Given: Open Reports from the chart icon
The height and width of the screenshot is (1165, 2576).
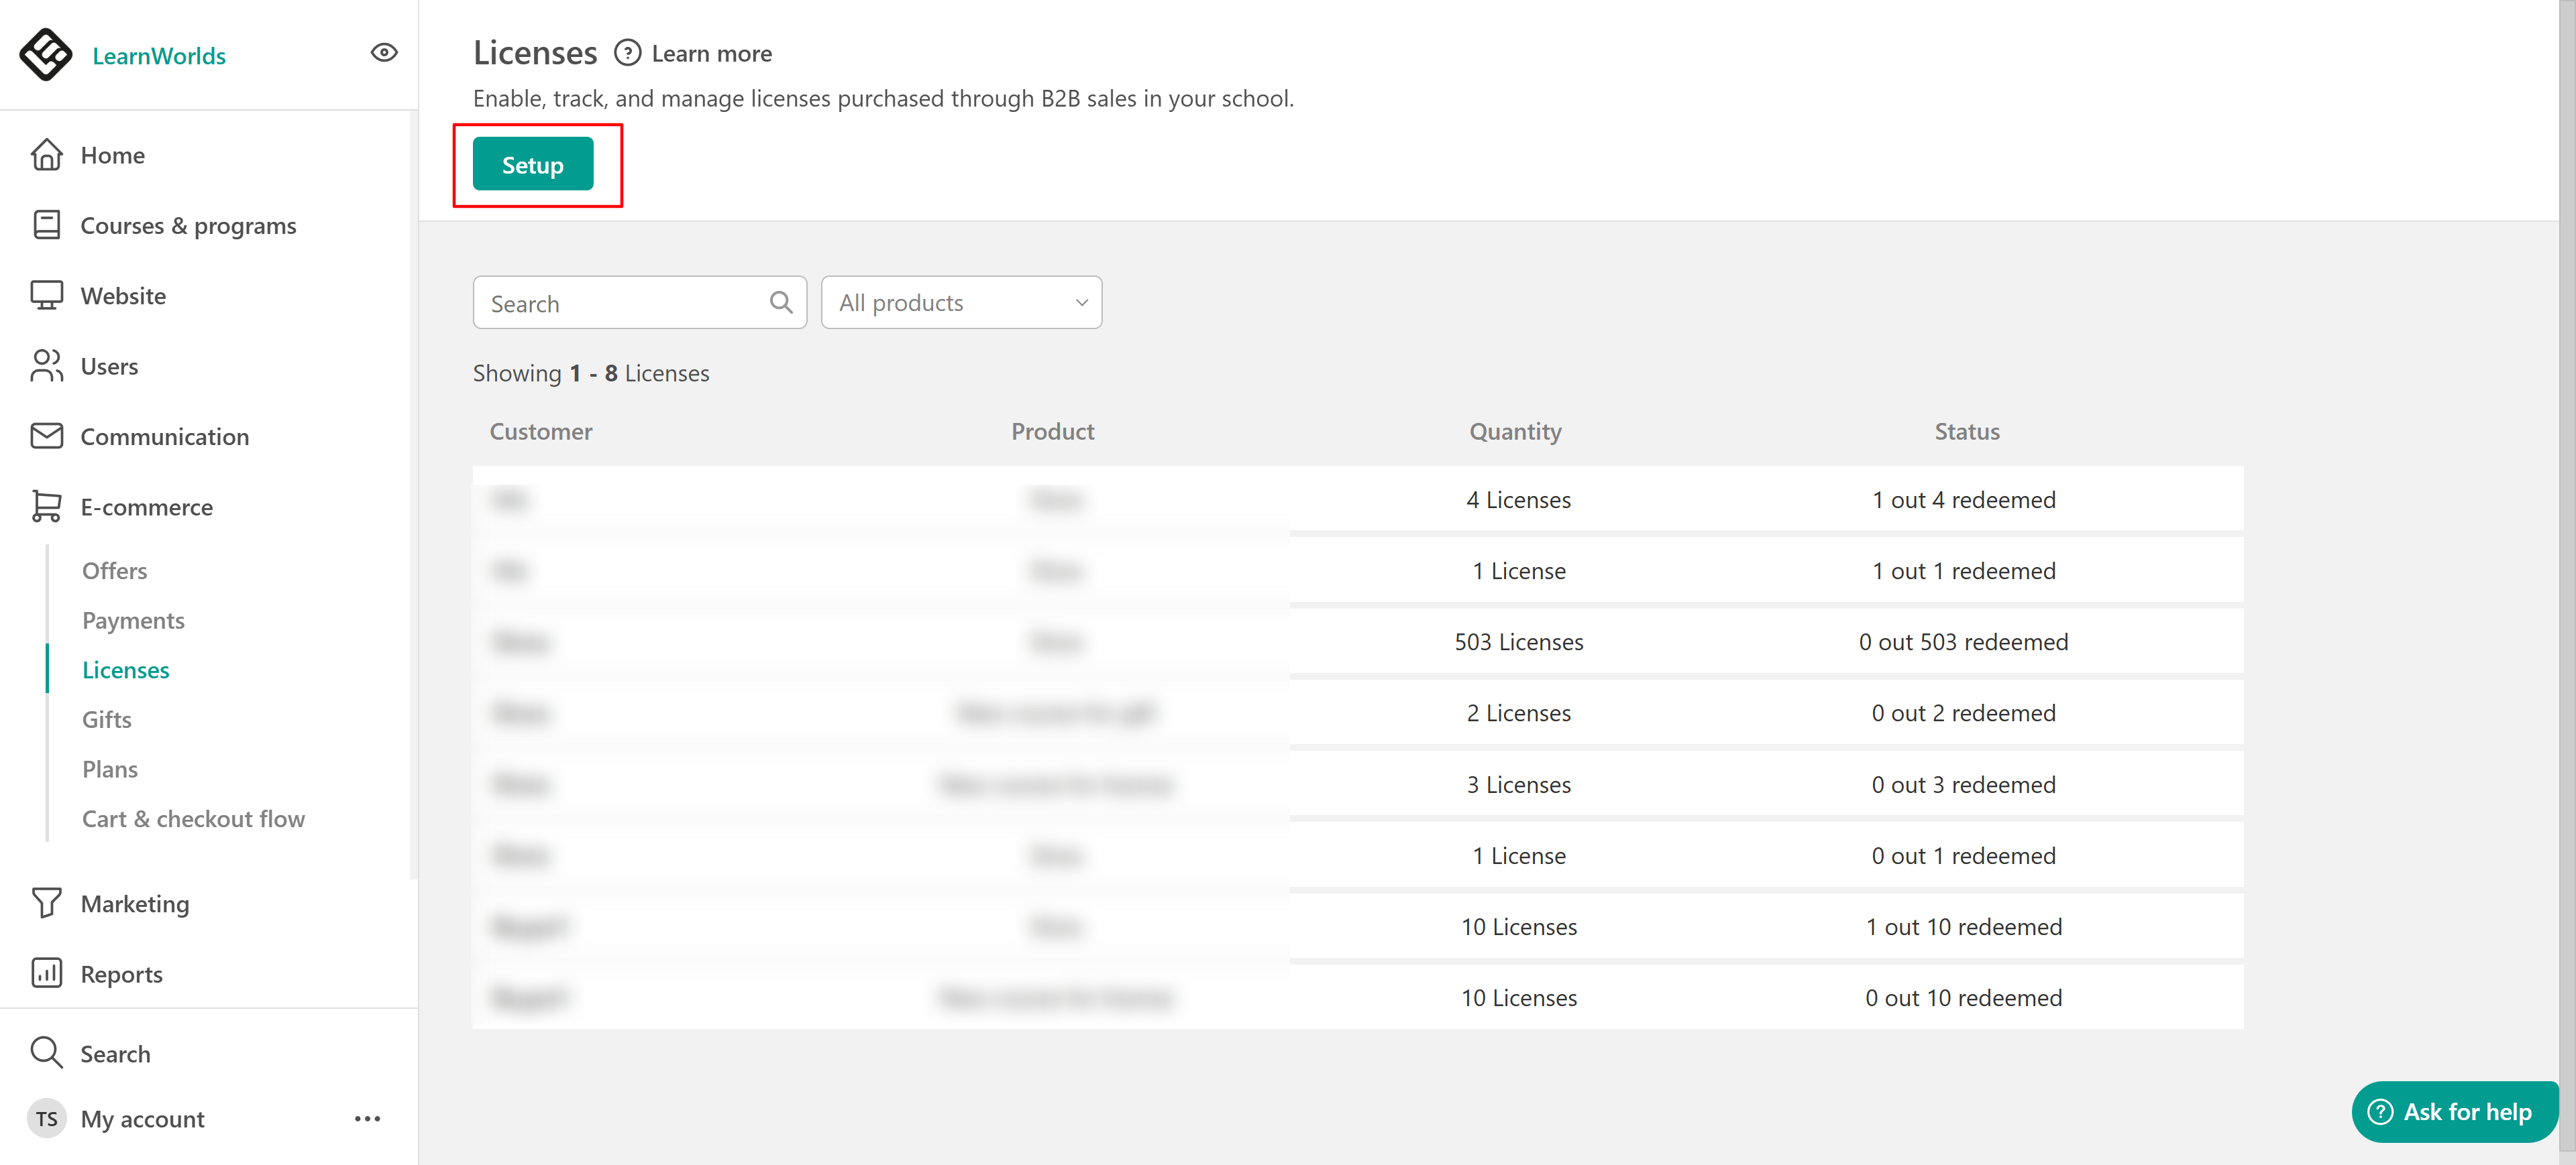Looking at the screenshot, I should click(46, 973).
